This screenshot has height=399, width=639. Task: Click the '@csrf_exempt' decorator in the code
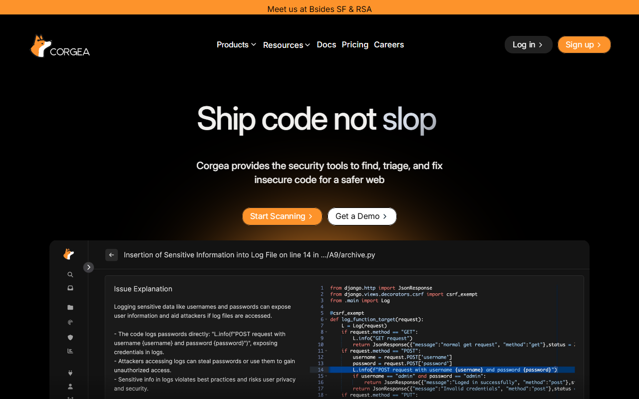point(347,313)
